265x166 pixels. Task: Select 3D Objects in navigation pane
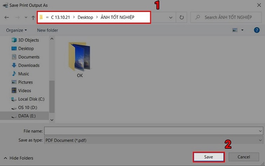pos(28,40)
